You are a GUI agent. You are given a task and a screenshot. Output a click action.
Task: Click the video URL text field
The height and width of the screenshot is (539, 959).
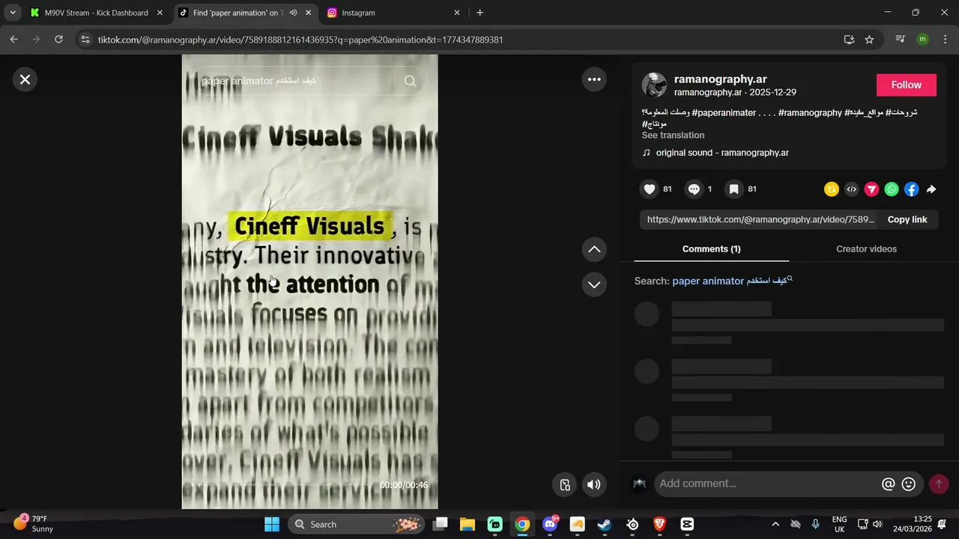(760, 219)
